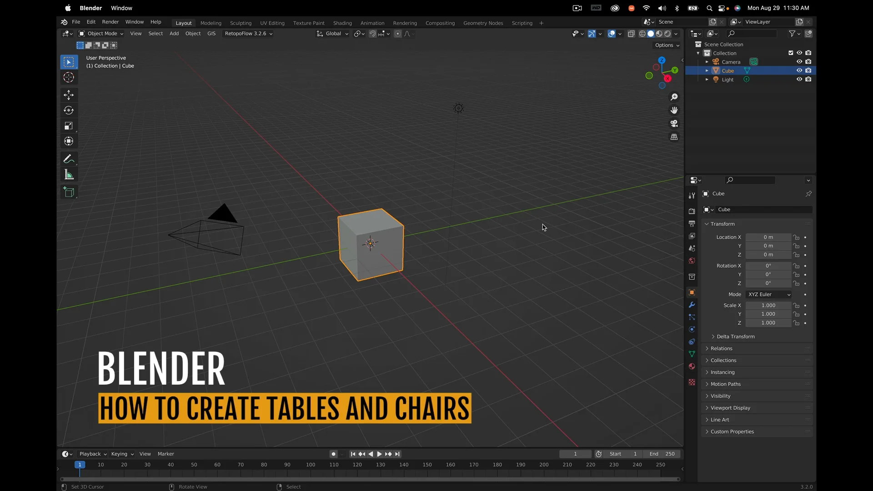873x491 pixels.
Task: Open the Object Constraint properties tab
Action: click(692, 341)
